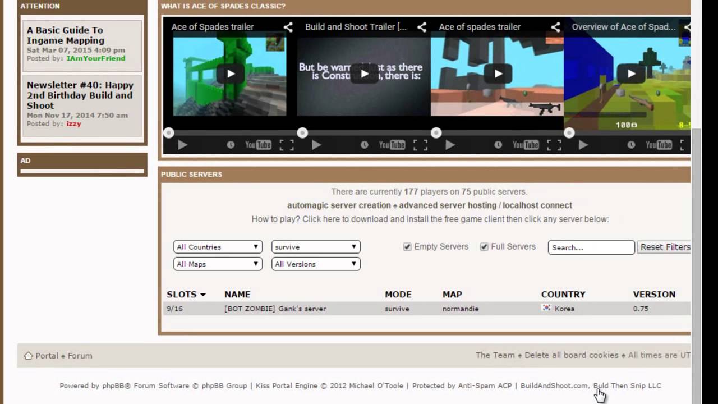This screenshot has width=718, height=404.
Task: Enter fullscreen on second video
Action: (x=421, y=145)
